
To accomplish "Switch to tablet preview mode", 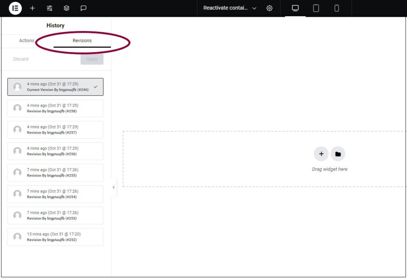I will coord(316,8).
